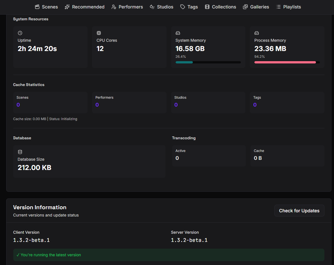Click the System Memory drive icon
Image resolution: width=334 pixels, height=265 pixels.
178,33
